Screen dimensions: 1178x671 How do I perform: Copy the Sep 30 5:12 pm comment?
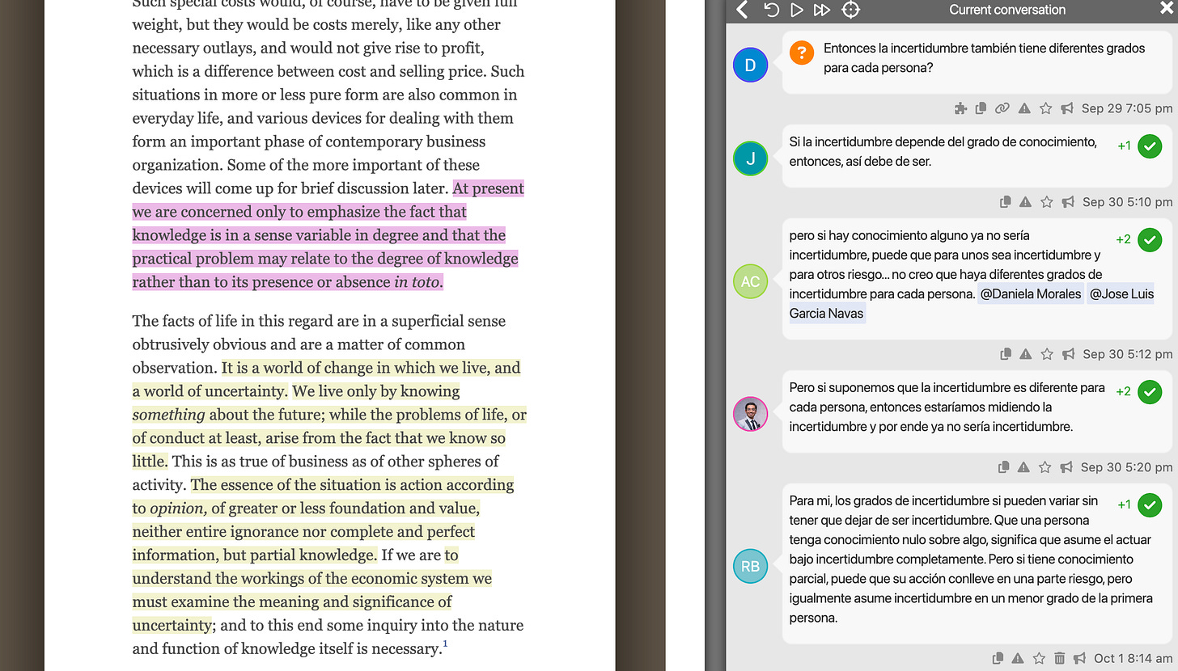1006,354
